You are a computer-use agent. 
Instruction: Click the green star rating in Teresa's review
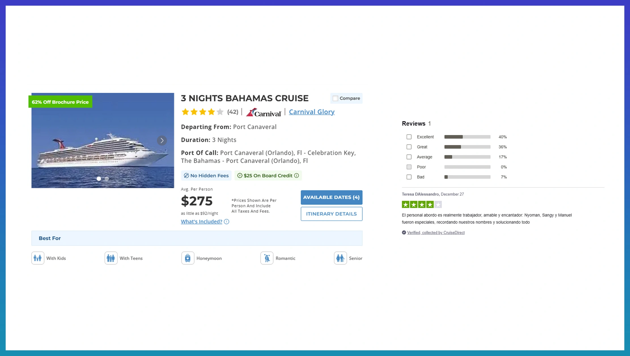coord(422,204)
